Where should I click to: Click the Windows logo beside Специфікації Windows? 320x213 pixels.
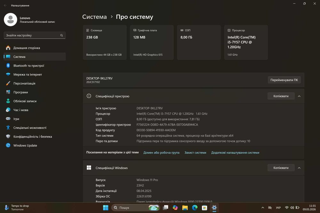tap(89, 168)
